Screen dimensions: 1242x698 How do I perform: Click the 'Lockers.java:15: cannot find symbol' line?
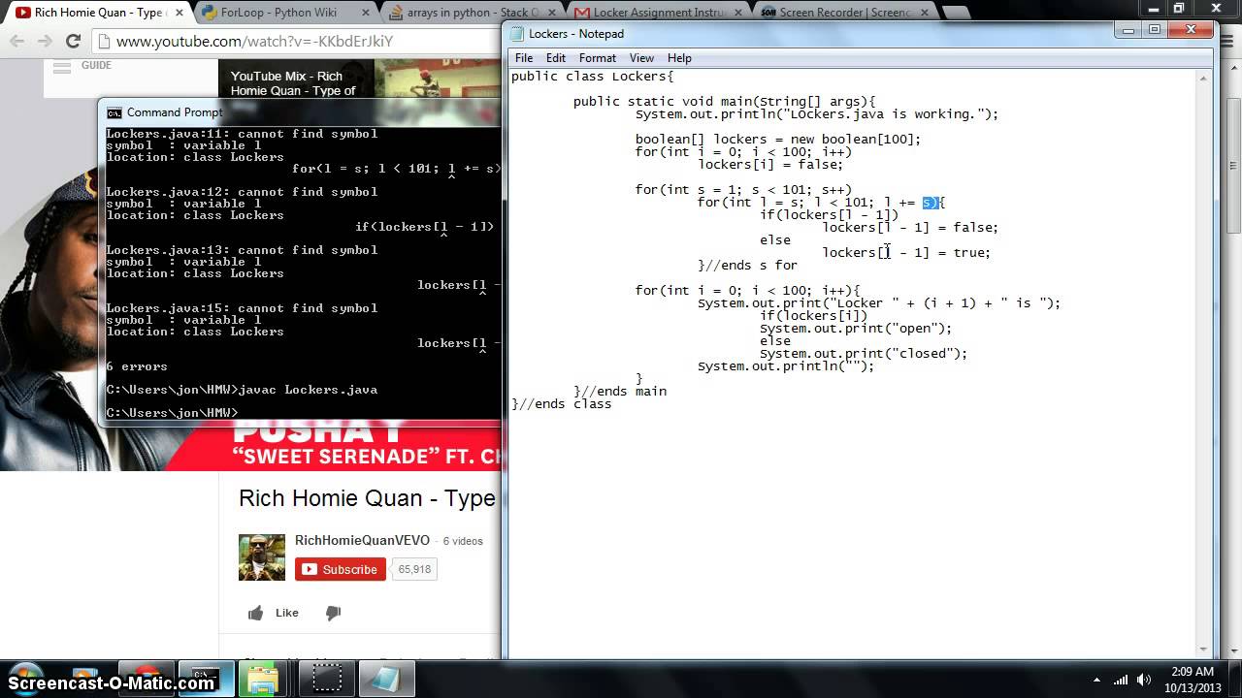242,308
